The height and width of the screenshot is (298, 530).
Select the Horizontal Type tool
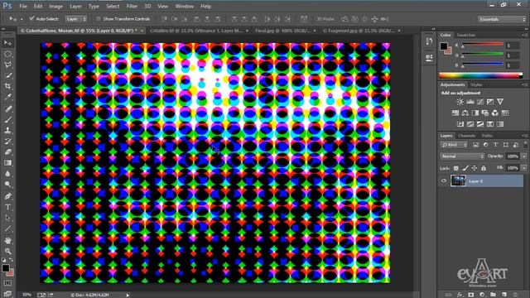coord(7,207)
